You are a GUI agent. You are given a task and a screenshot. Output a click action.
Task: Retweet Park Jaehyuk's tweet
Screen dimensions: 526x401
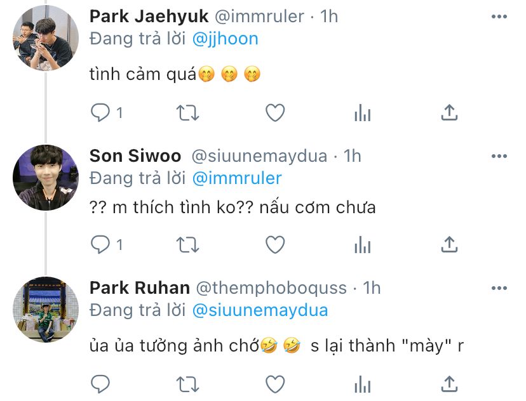187,113
